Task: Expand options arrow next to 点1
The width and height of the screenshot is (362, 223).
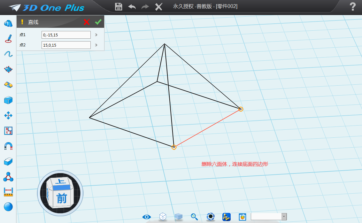Action: (96, 35)
